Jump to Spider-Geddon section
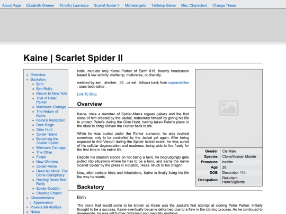Screen dimensions: 286x214 click(48, 189)
